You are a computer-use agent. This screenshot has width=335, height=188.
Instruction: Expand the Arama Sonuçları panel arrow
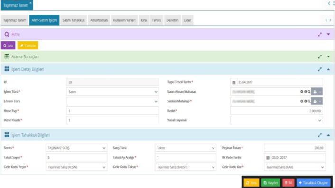(x=328, y=56)
